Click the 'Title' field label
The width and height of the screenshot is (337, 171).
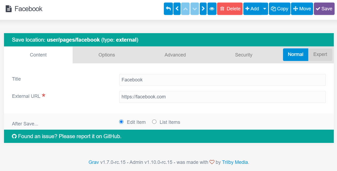[x=16, y=79]
